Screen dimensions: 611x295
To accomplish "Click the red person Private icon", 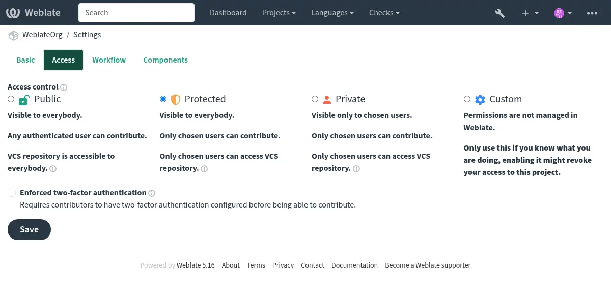I will click(x=326, y=99).
